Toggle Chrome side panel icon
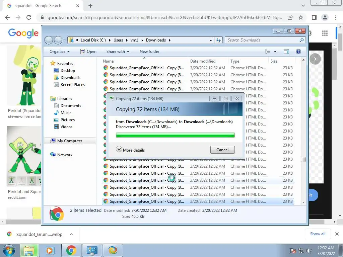The image size is (343, 257). pyautogui.click(x=314, y=17)
